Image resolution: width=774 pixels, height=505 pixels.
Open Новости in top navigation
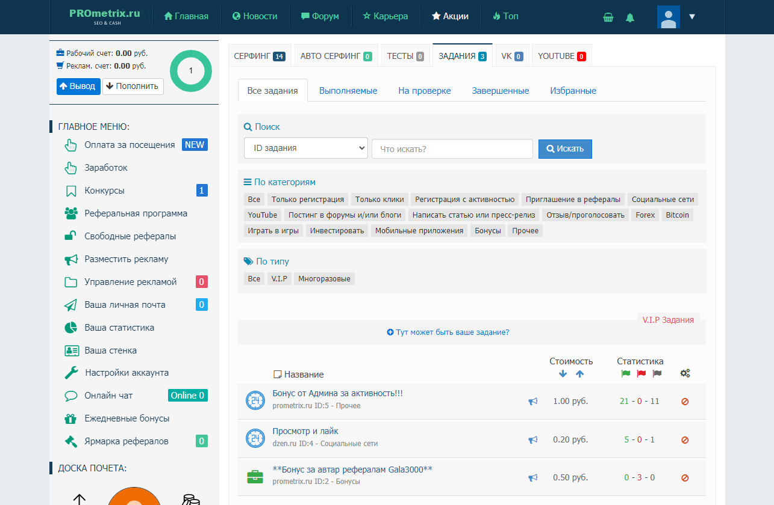pos(255,16)
